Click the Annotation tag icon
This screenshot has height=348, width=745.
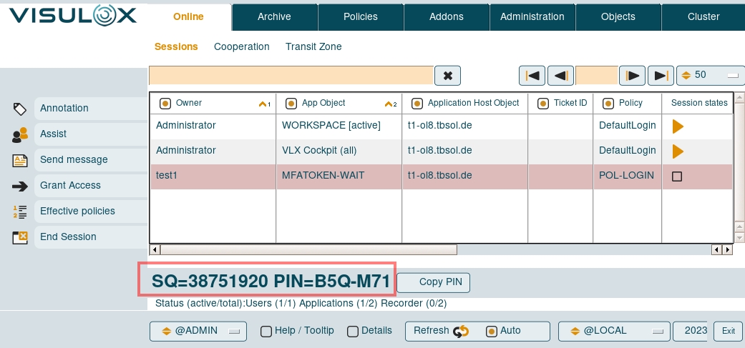(20, 109)
